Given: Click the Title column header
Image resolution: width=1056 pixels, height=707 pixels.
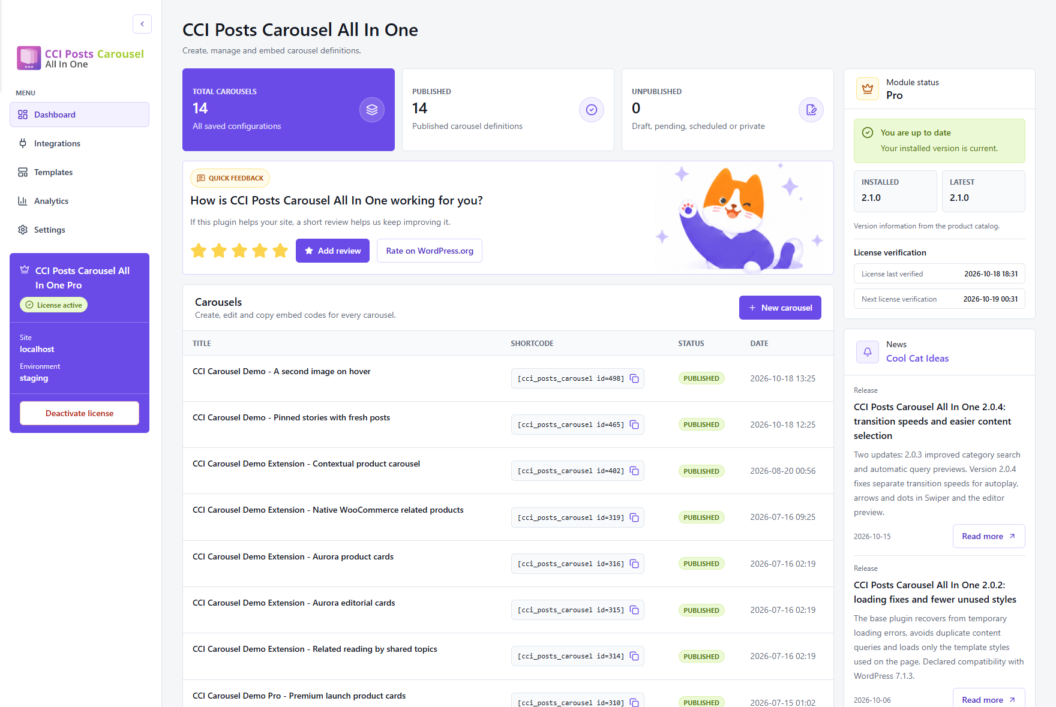Looking at the screenshot, I should point(202,344).
